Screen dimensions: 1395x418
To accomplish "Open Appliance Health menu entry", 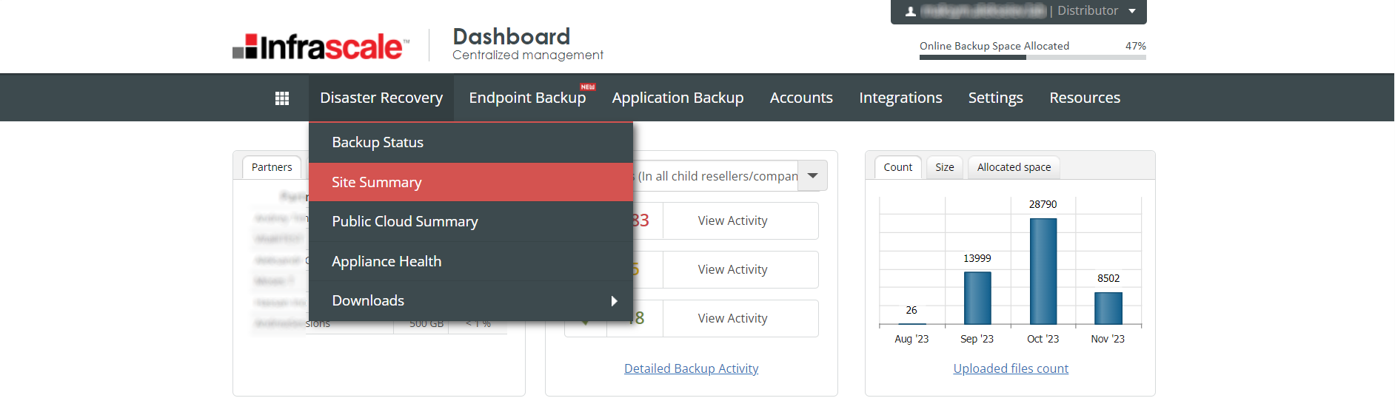I will point(471,261).
